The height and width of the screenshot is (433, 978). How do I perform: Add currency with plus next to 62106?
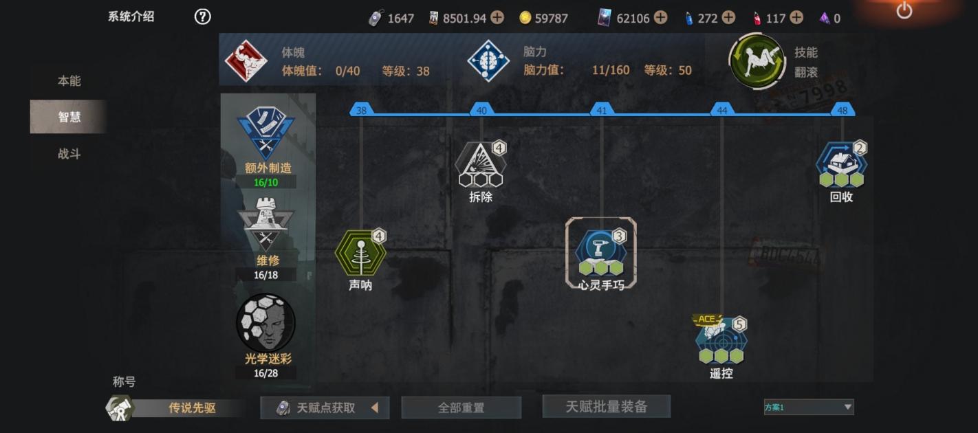click(660, 17)
